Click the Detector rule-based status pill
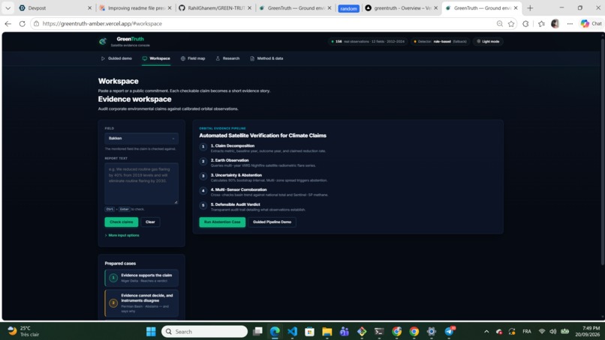The image size is (605, 340). [x=441, y=42]
